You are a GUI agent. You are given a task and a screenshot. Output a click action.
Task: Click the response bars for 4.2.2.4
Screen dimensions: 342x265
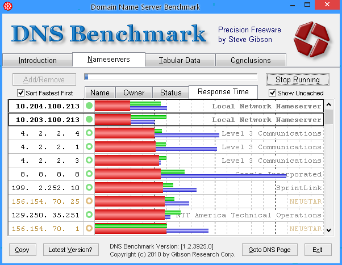pyautogui.click(x=157, y=133)
